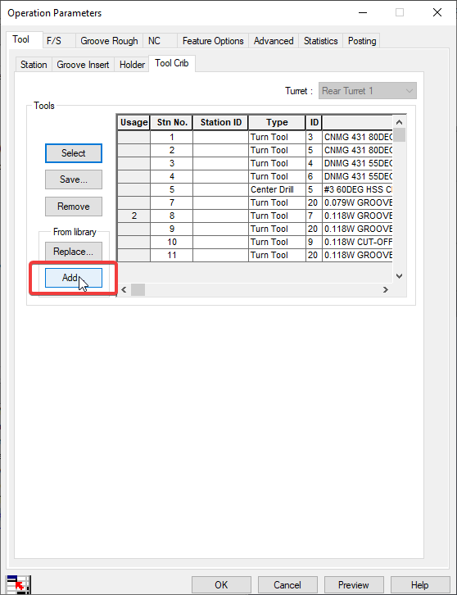Switch to the Holder sub-tab
Viewport: 457px width, 595px height.
point(132,65)
